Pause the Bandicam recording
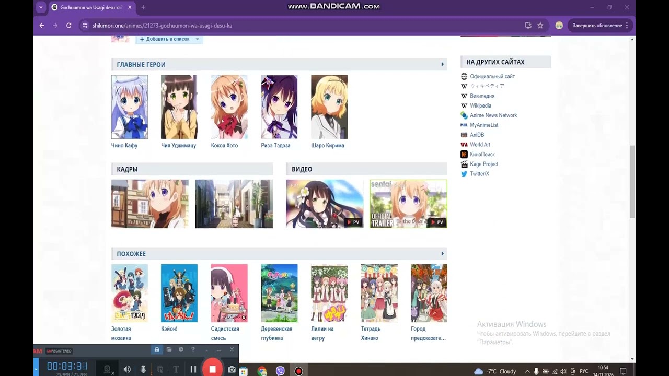Screen dimensions: 669x376 [x=193, y=369]
